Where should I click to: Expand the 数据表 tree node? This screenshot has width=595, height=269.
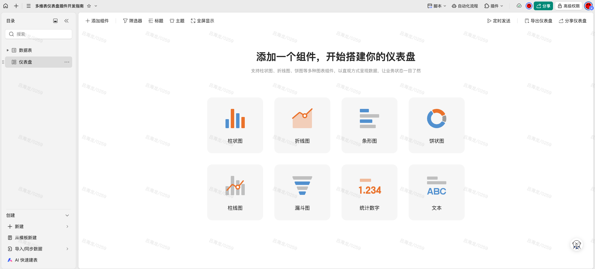tap(8, 50)
